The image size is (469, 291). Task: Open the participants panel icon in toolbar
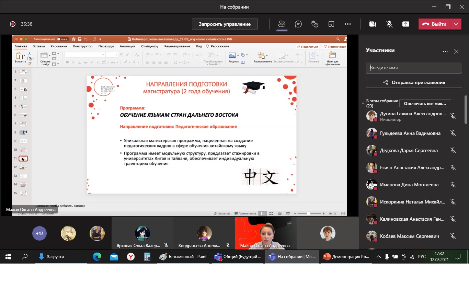pos(282,24)
